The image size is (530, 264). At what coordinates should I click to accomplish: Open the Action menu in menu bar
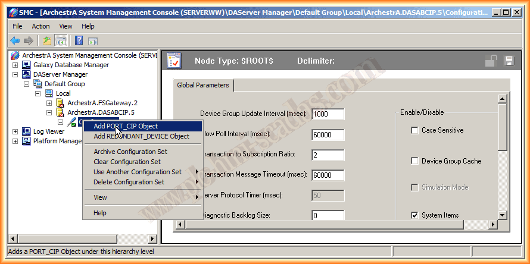41,26
